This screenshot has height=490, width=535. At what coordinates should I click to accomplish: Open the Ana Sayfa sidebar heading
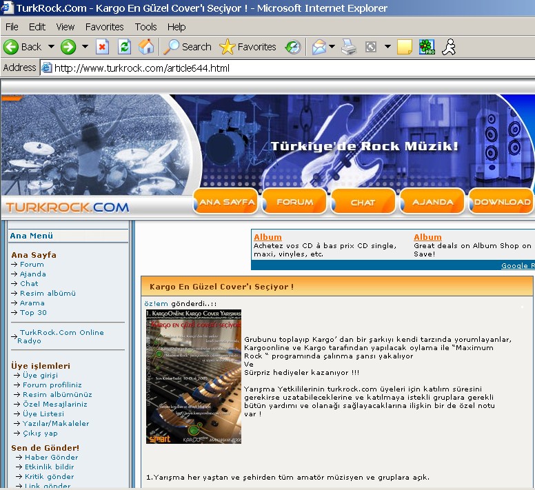(33, 255)
